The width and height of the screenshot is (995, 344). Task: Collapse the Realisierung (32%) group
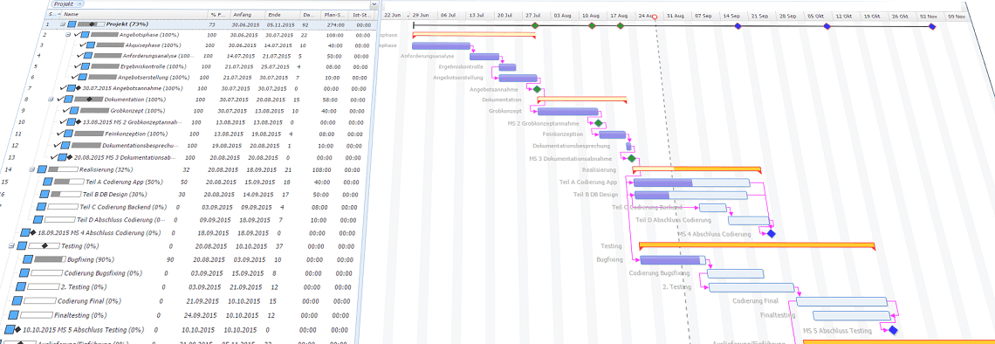[x=31, y=169]
